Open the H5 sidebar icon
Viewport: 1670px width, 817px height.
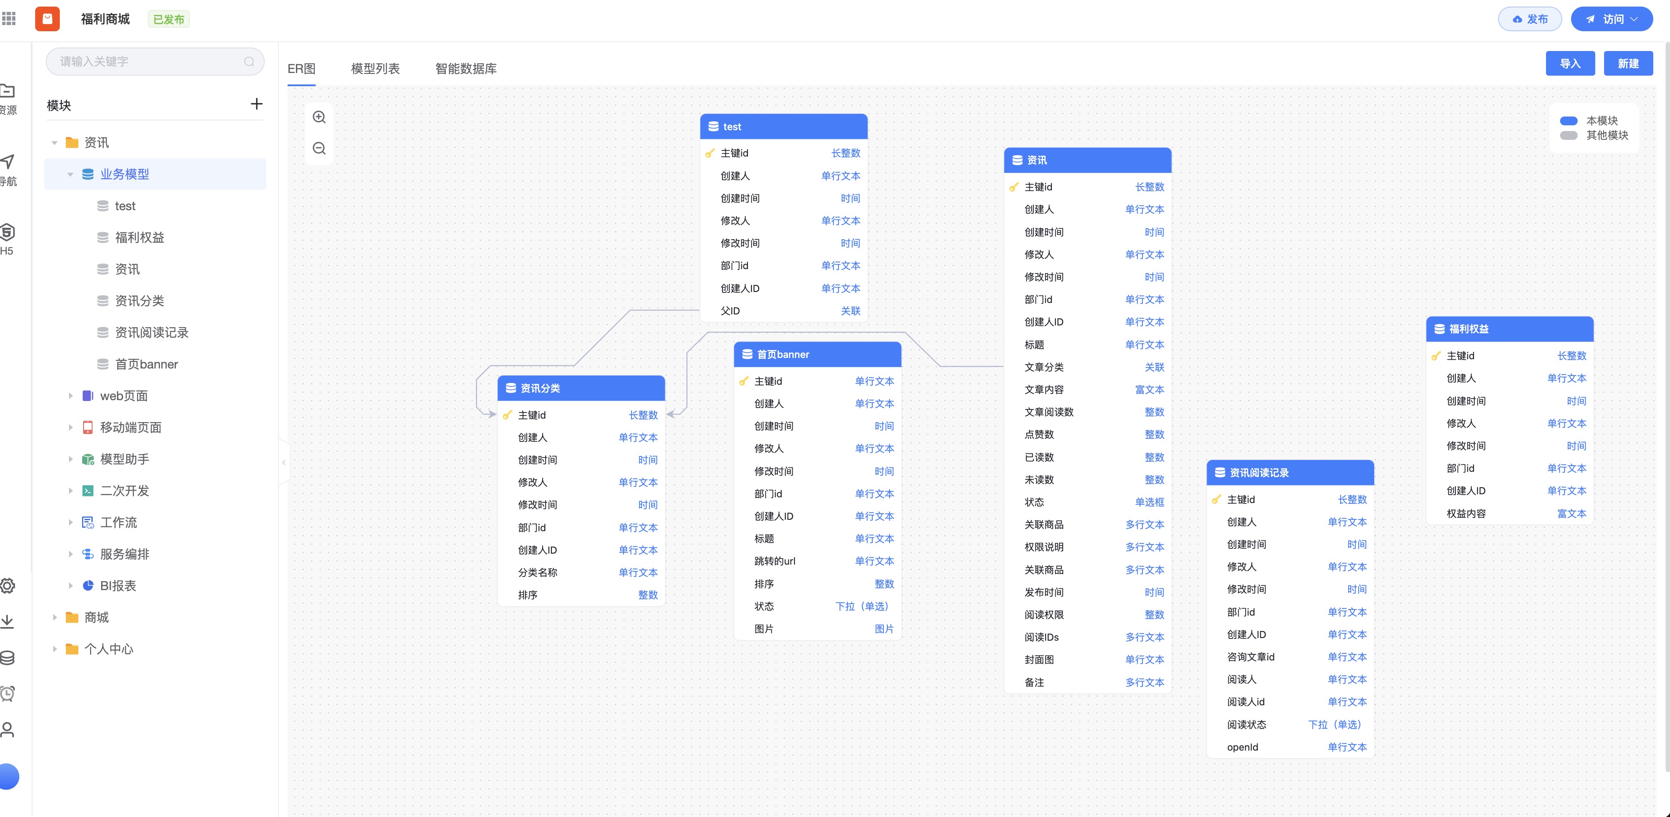click(7, 239)
